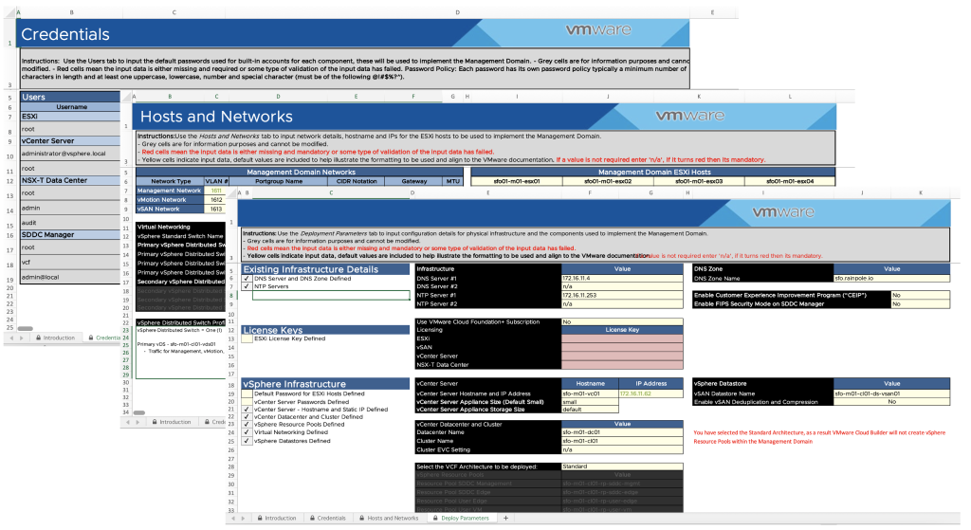Screen dimensions: 971x530
Task: Click the vSAN license key cell
Action: pyautogui.click(x=622, y=347)
